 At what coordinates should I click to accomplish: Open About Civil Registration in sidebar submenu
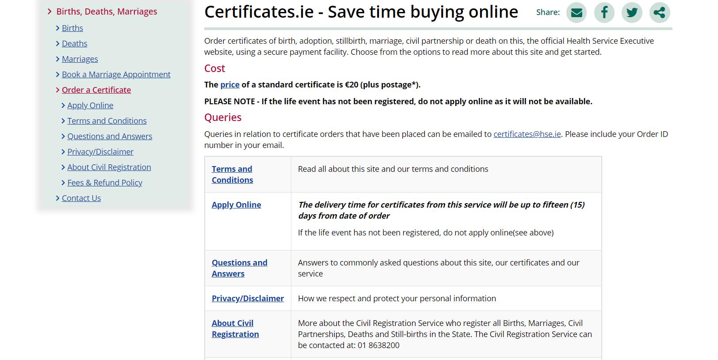[x=109, y=167]
